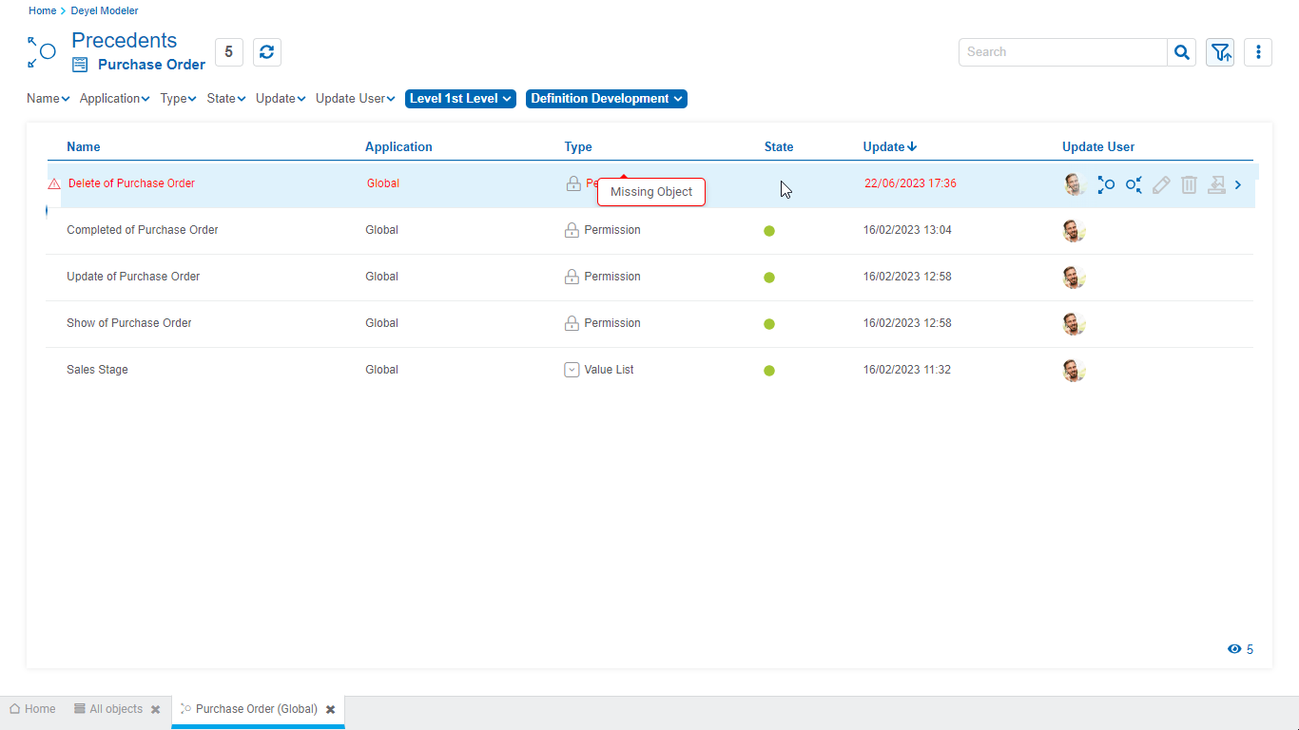
Task: Click into the Search input field
Action: pos(1062,52)
